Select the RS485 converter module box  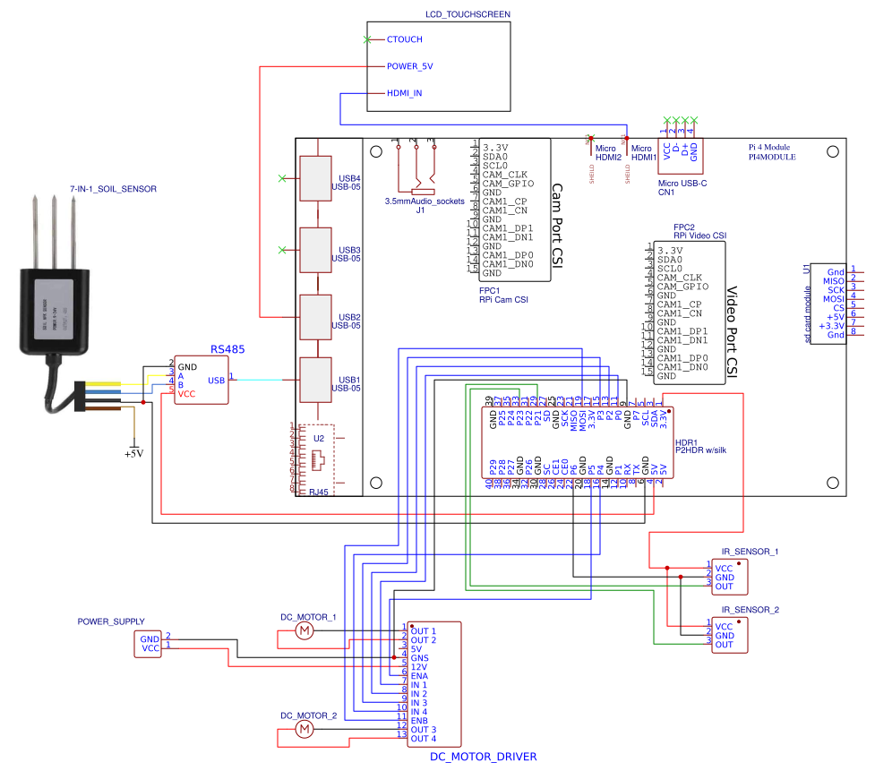pyautogui.click(x=202, y=380)
